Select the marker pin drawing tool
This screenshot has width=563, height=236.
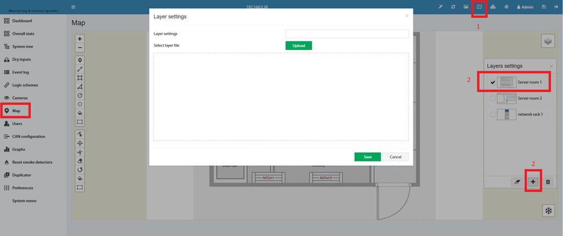(80, 60)
